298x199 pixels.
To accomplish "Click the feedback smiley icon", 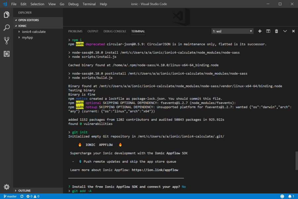I will (x=282, y=196).
